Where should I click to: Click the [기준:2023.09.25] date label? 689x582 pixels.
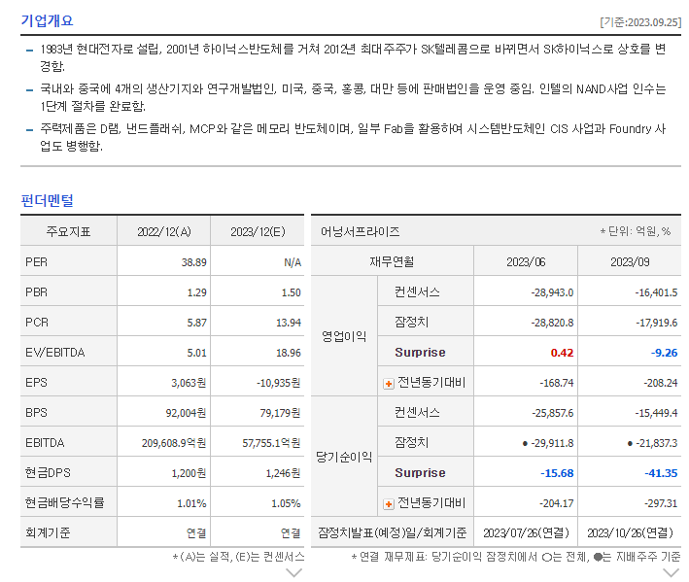(640, 22)
